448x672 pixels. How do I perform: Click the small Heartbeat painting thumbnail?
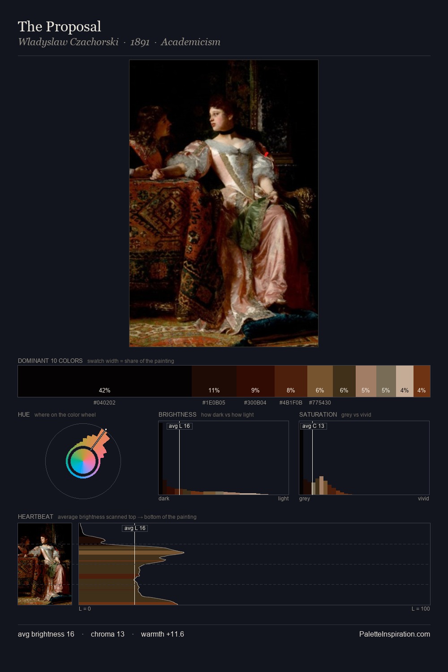pos(45,564)
